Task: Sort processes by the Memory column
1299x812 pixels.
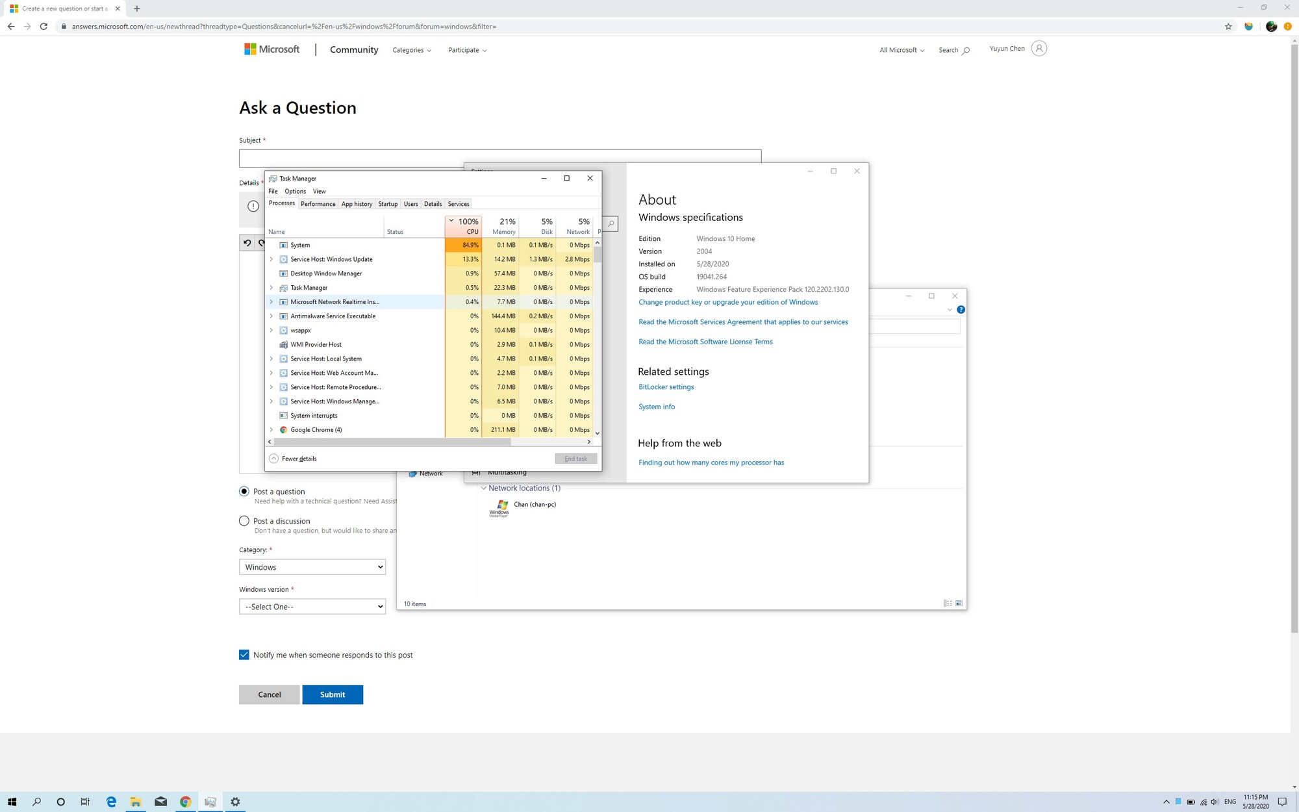Action: point(501,226)
